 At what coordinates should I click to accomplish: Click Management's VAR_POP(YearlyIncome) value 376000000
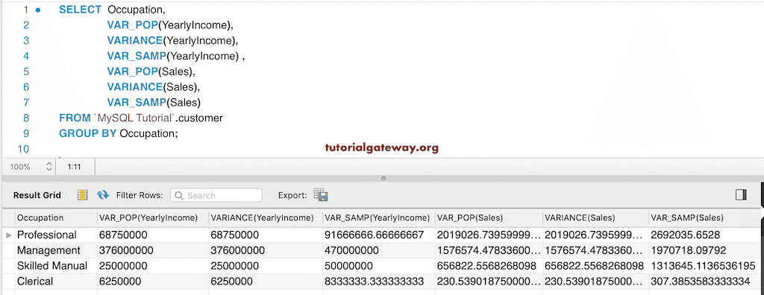point(153,251)
